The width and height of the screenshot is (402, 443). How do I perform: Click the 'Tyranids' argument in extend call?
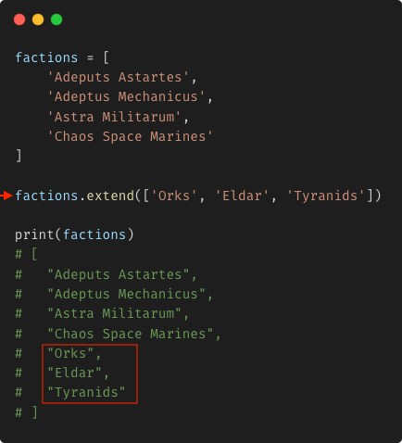pos(326,196)
